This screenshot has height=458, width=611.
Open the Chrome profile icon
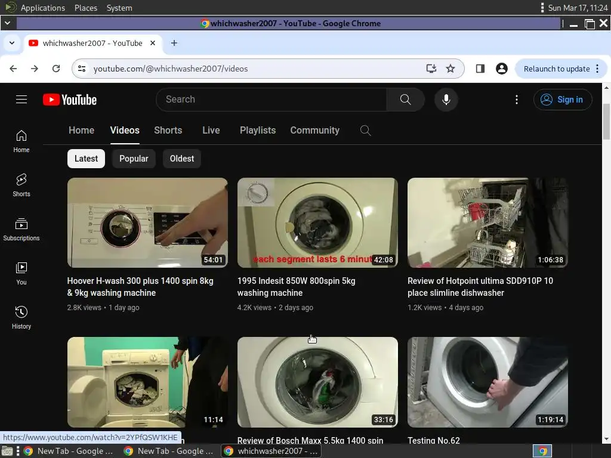(501, 69)
